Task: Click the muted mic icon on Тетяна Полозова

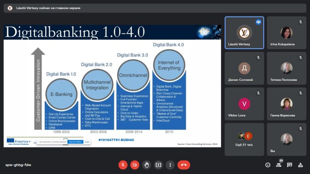Action: pos(300,58)
